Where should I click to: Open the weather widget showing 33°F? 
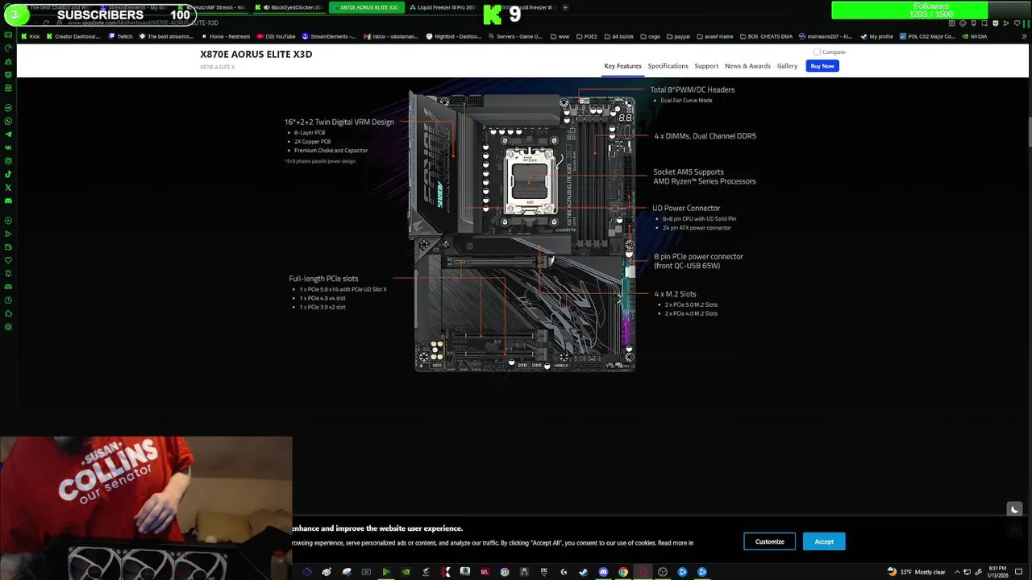pos(916,572)
